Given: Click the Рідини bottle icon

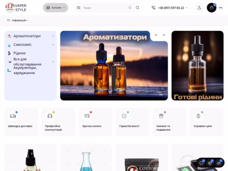Looking at the screenshot, I should 9,53.
